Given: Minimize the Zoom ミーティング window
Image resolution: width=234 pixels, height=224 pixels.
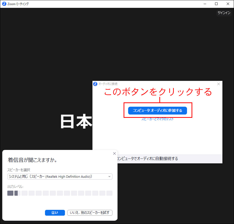Looking at the screenshot, I should click(205, 4).
